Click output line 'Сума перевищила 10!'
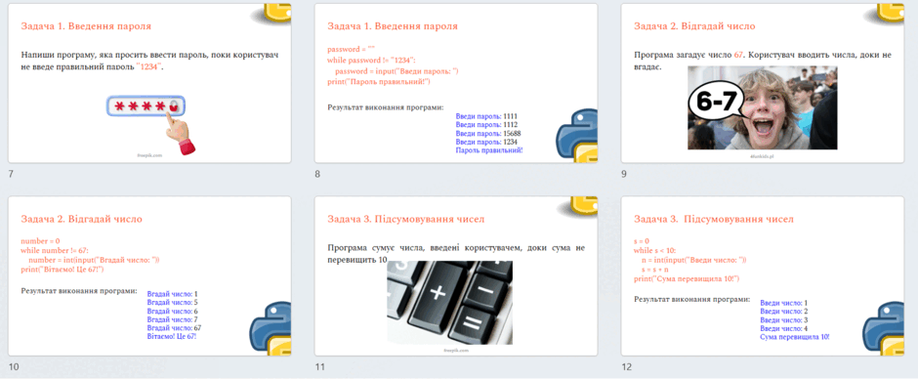The image size is (918, 379). [x=795, y=337]
